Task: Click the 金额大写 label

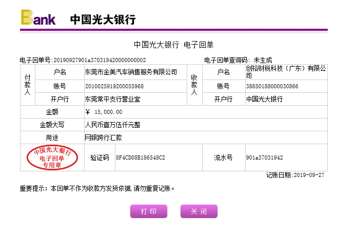Action: point(52,125)
